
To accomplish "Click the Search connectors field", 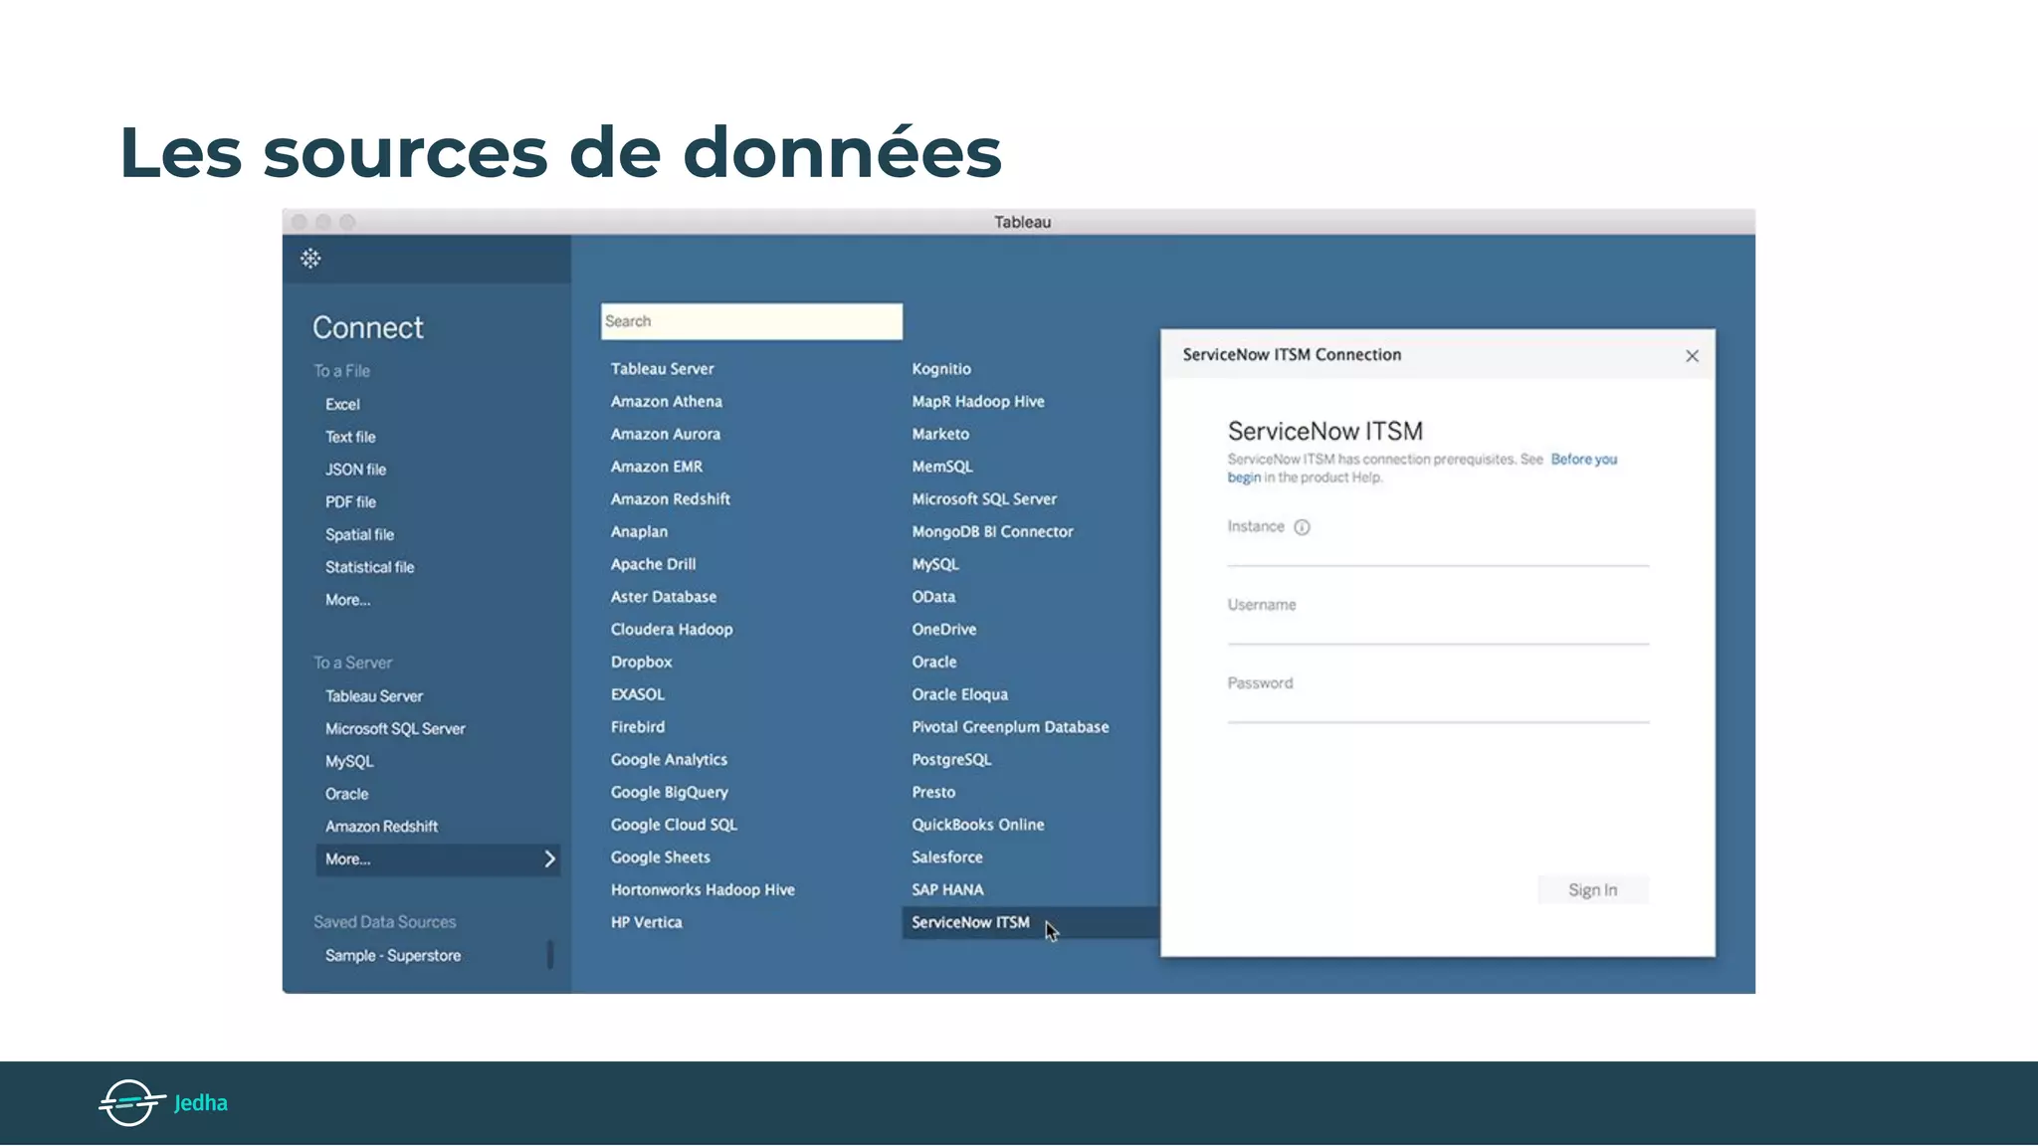I will click(751, 321).
